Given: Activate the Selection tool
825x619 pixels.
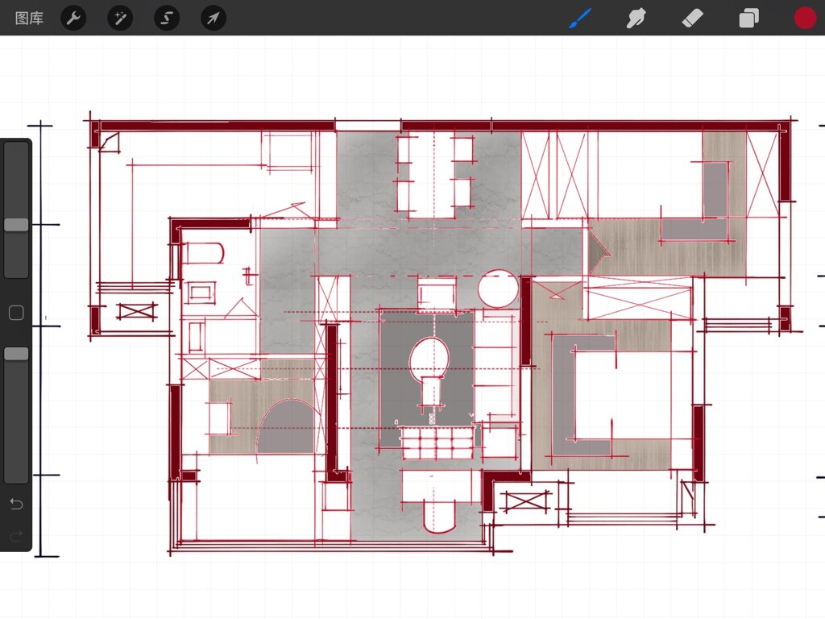Looking at the screenshot, I should click(x=167, y=18).
